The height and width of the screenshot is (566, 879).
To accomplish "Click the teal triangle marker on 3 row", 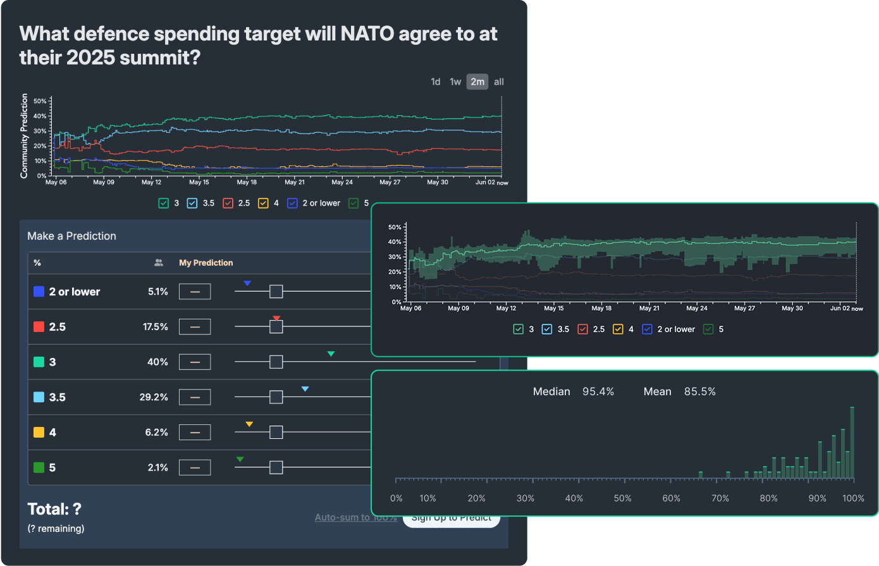I will tap(331, 354).
